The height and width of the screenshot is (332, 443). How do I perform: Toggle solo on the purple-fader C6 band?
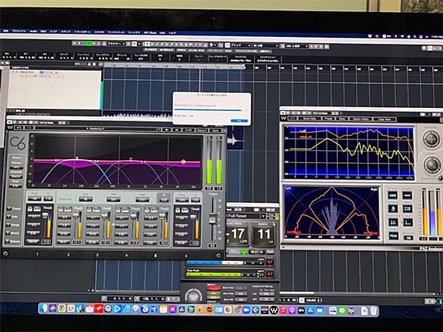click(118, 210)
